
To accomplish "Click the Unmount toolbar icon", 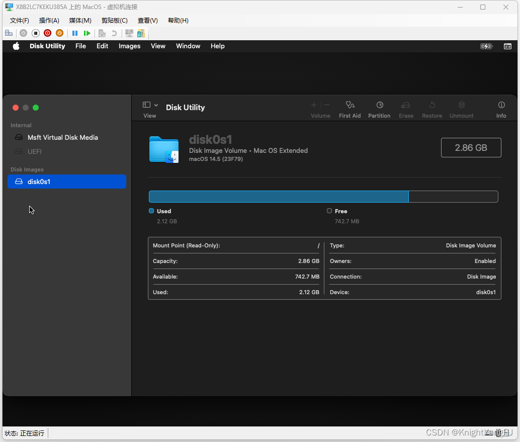I will point(461,110).
